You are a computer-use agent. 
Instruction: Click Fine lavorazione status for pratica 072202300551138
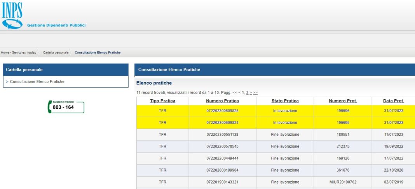click(x=285, y=135)
